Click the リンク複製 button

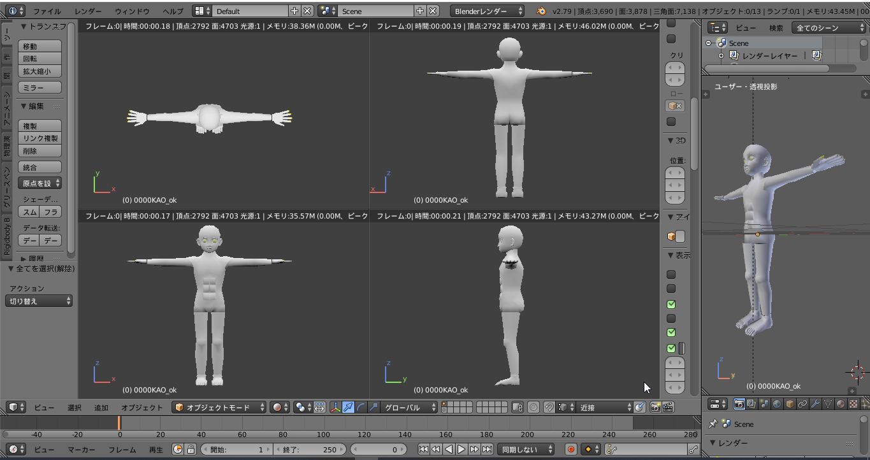(x=40, y=138)
